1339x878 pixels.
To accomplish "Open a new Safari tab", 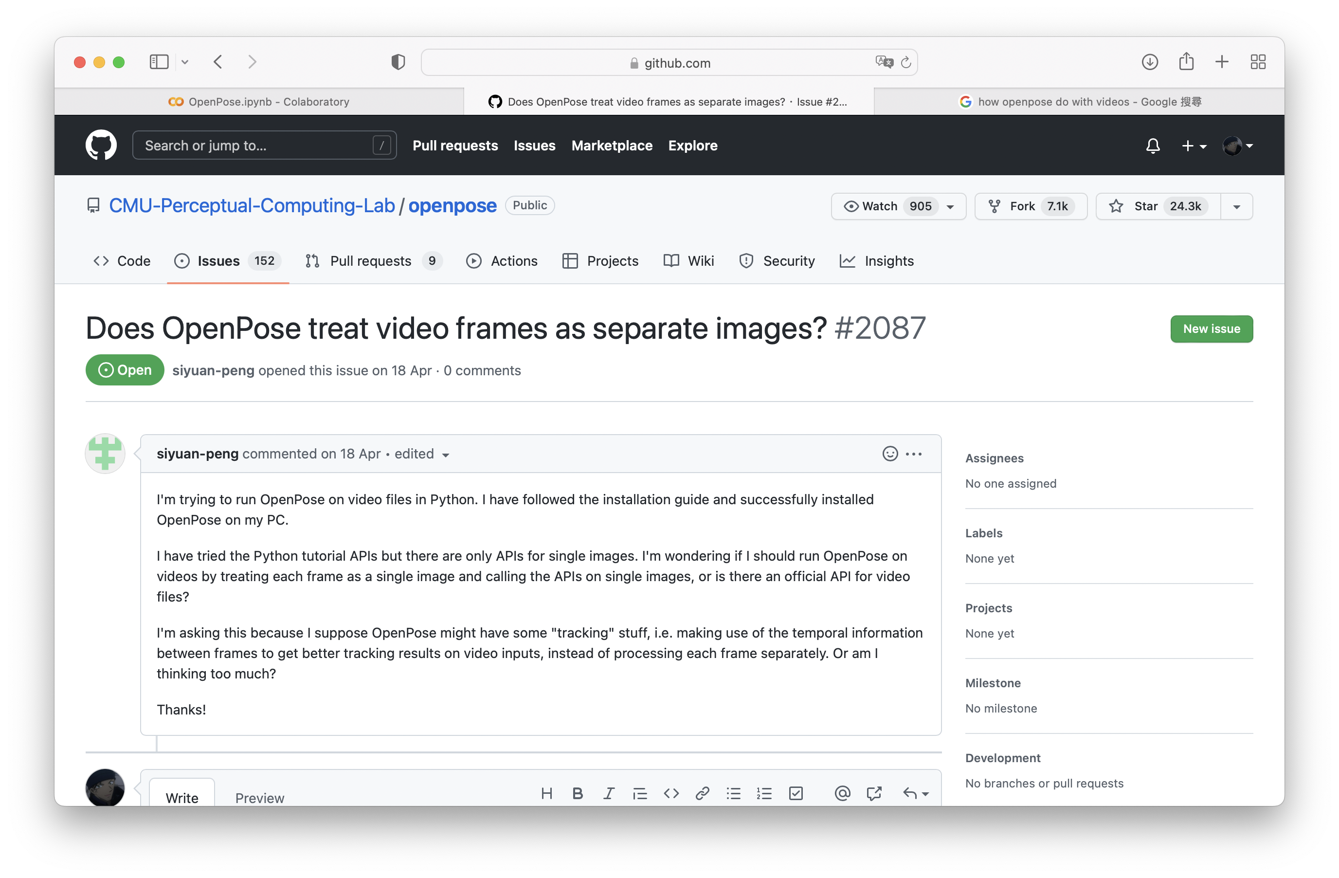I will [x=1221, y=62].
